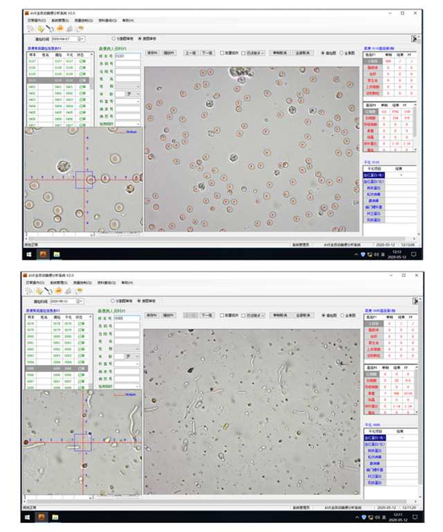Click the 条码号 field in the sample 0085 window

pyautogui.click(x=127, y=326)
